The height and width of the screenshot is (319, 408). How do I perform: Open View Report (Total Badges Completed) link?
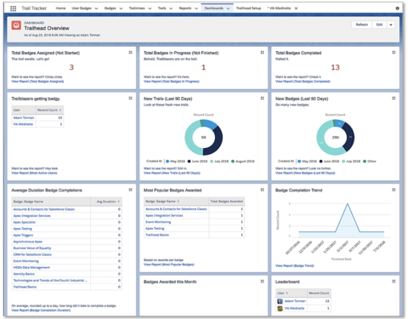(x=303, y=82)
